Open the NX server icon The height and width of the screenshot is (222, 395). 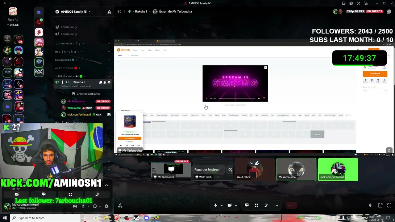(39, 72)
